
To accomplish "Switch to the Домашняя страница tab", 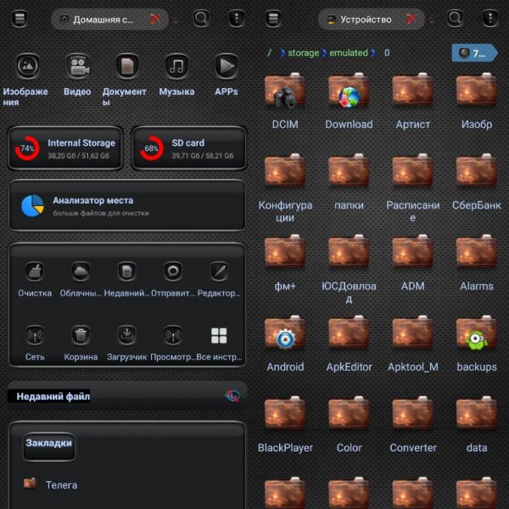I will point(109,20).
